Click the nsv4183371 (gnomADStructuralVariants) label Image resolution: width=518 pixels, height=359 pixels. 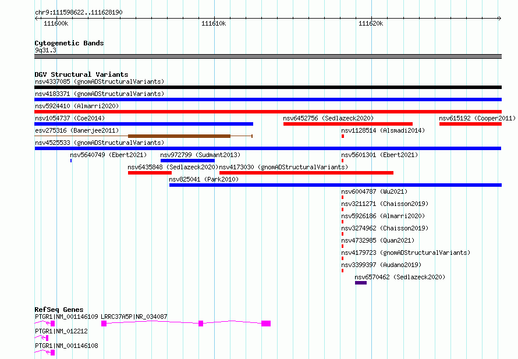pyautogui.click(x=100, y=94)
